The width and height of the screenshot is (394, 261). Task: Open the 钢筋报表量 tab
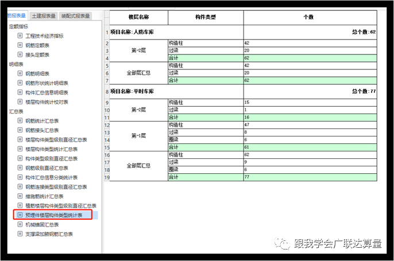click(17, 15)
